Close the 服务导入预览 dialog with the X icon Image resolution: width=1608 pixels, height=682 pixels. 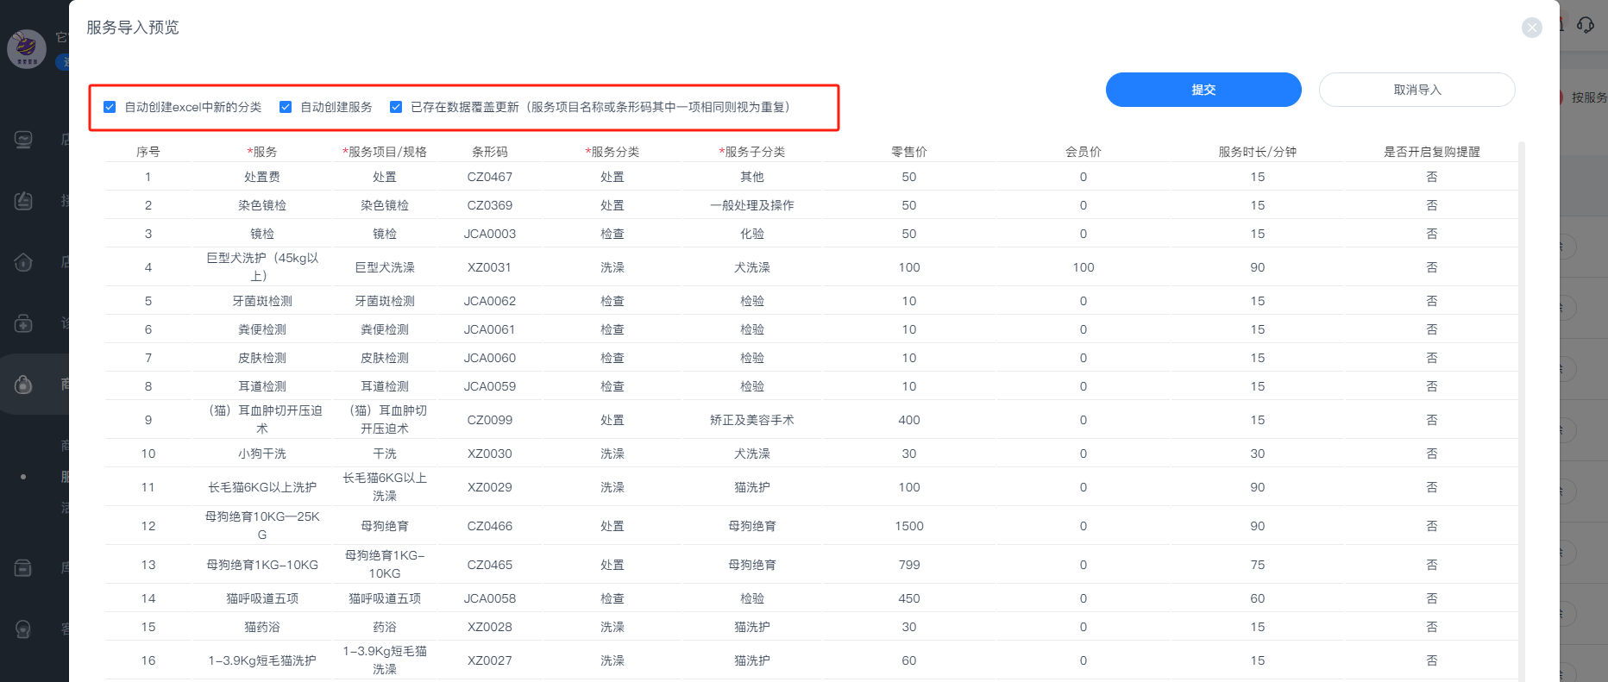click(1531, 28)
